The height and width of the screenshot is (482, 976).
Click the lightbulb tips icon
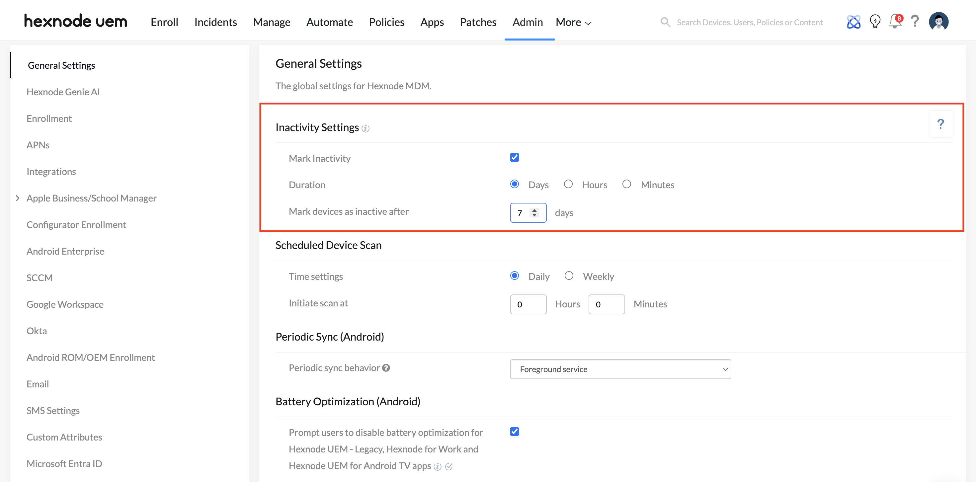pos(875,22)
